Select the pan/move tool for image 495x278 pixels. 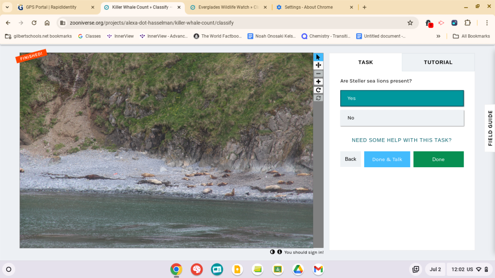318,65
